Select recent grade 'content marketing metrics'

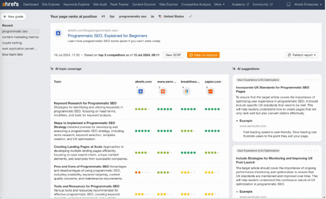tap(20, 37)
